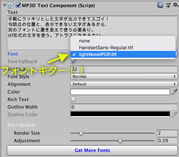Click the Font property label
This screenshot has width=179, height=157.
[13, 54]
